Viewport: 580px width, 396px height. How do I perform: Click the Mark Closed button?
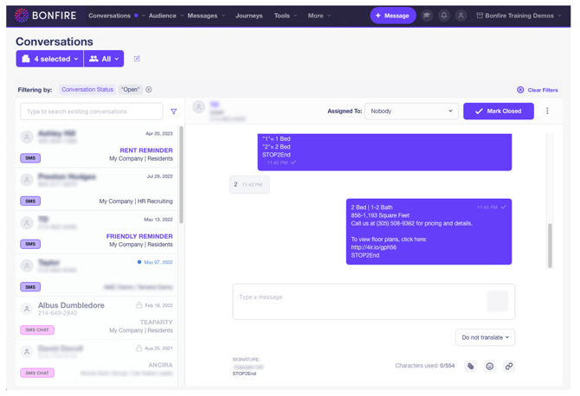click(x=498, y=111)
